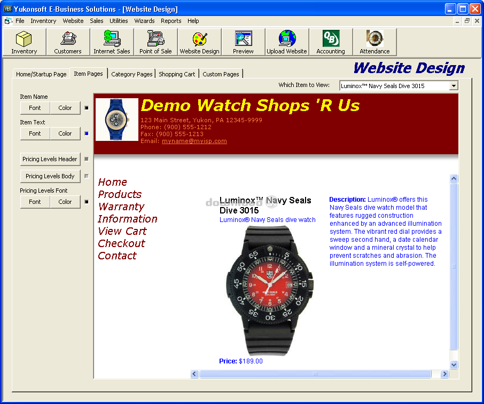Close the inner Website Design document
This screenshot has width=484, height=404.
tap(477, 21)
